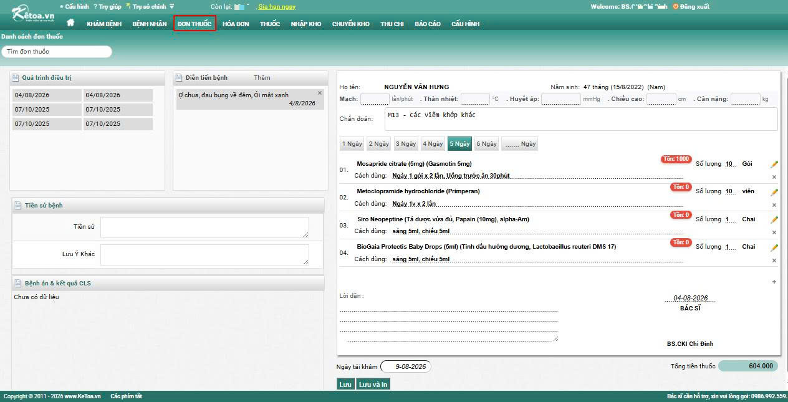Image resolution: width=788 pixels, height=402 pixels.
Task: Click Thêm to add disease progress
Action: [262, 78]
